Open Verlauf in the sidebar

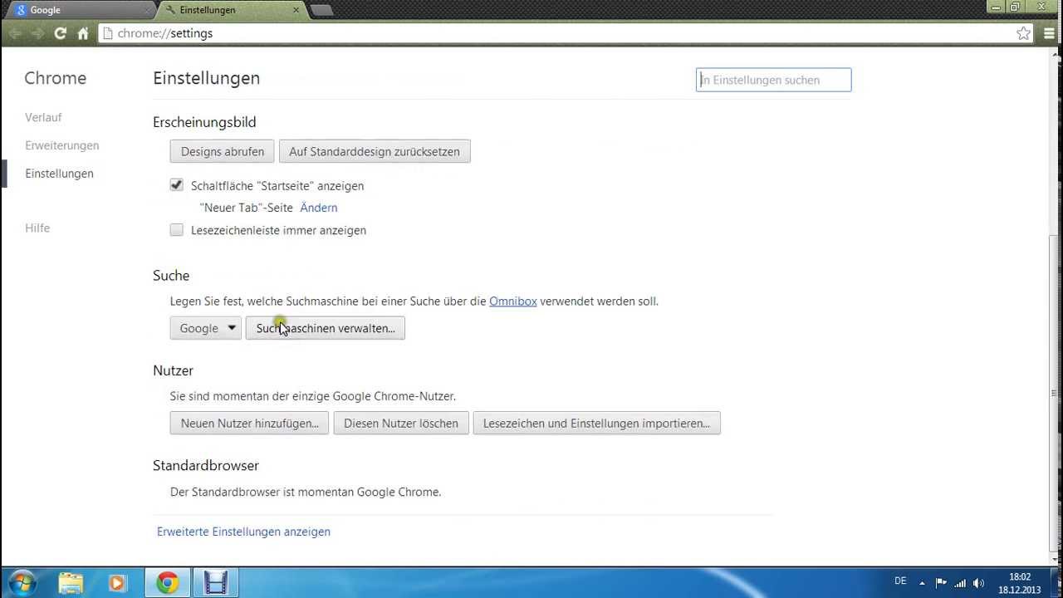pos(43,117)
